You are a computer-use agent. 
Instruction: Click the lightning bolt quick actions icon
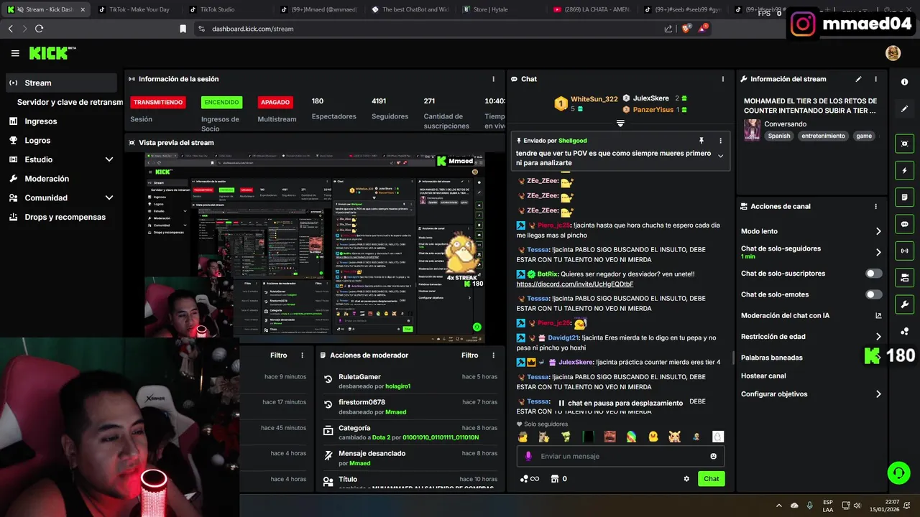[x=904, y=170]
